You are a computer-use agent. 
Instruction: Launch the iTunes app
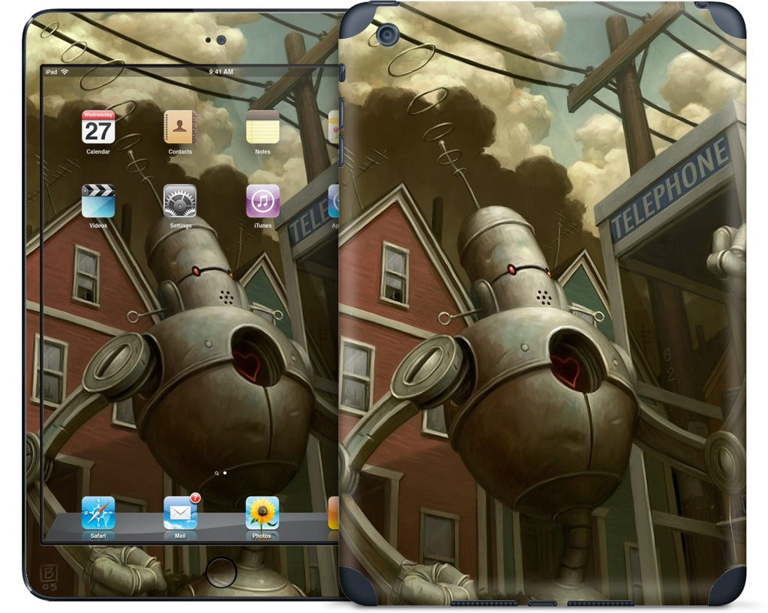(x=262, y=201)
